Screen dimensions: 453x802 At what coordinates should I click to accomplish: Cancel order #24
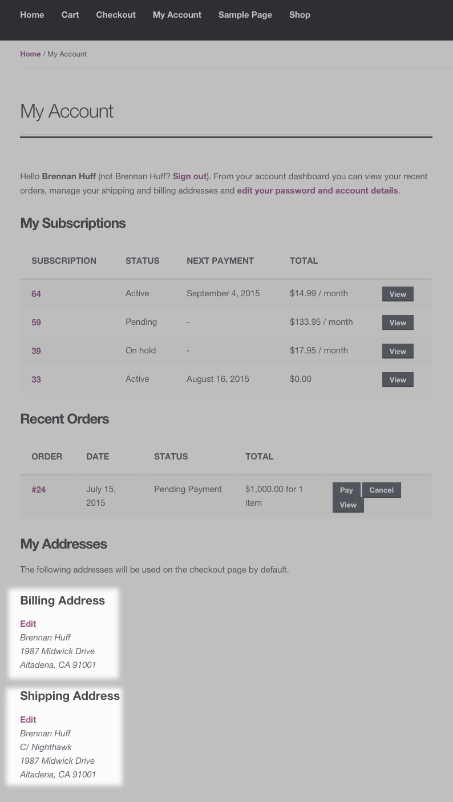click(x=381, y=490)
